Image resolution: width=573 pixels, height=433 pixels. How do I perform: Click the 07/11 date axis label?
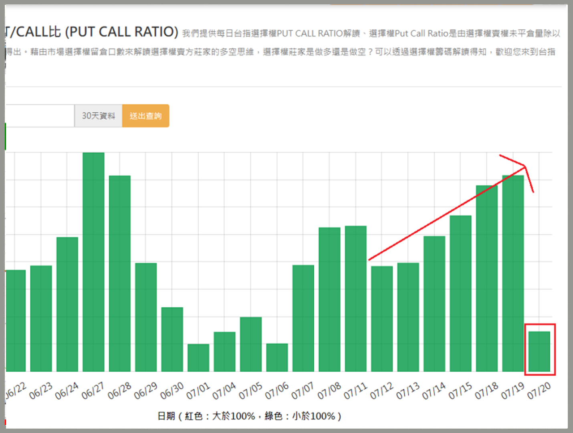tap(355, 391)
